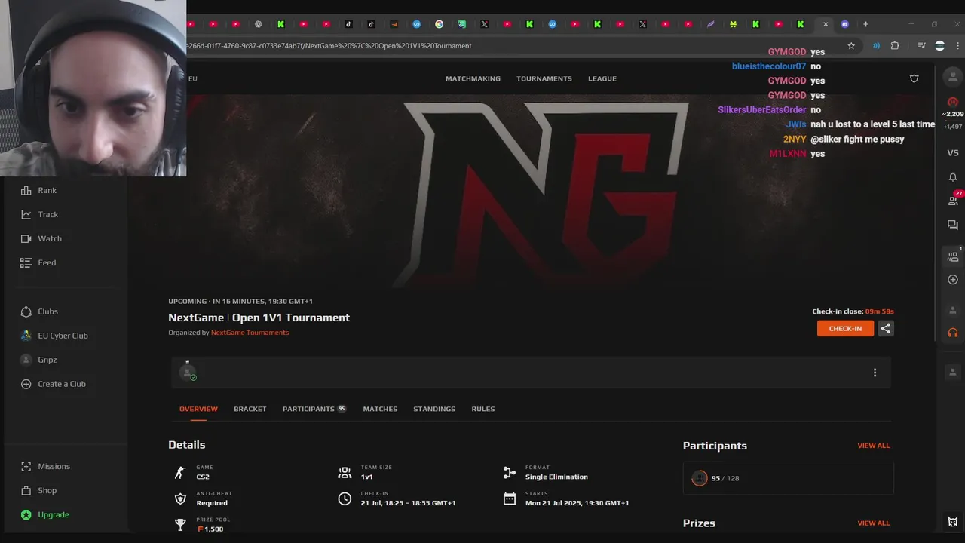Viewport: 965px width, 543px height.
Task: Open the user profile avatar in right sidebar
Action: click(x=953, y=77)
